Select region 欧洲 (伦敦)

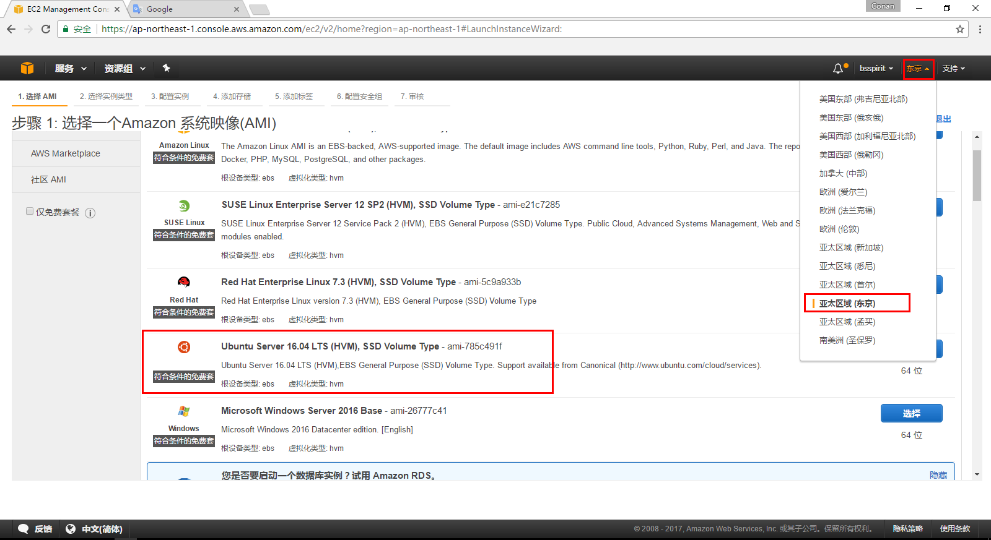[839, 229]
